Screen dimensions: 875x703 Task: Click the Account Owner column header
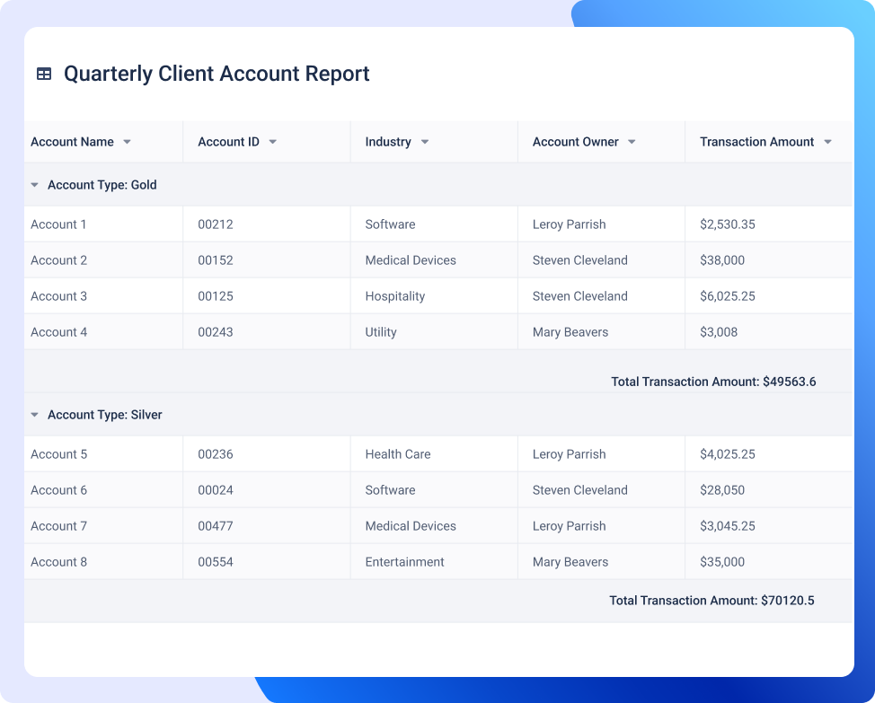click(x=602, y=142)
